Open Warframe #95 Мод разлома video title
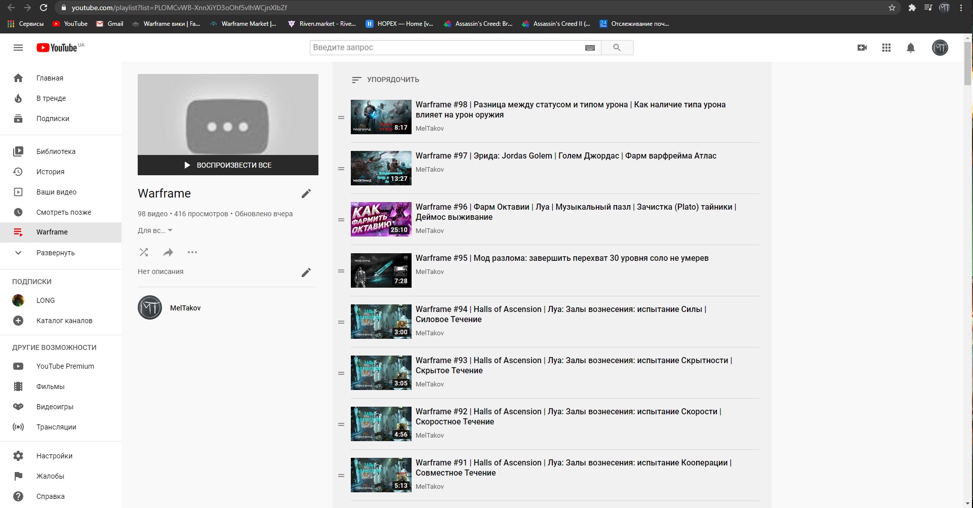 pyautogui.click(x=562, y=258)
